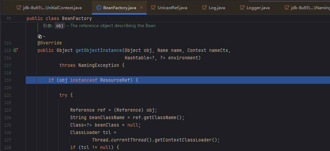
Task: Open the UnicastRef.java tab
Action: tap(169, 8)
